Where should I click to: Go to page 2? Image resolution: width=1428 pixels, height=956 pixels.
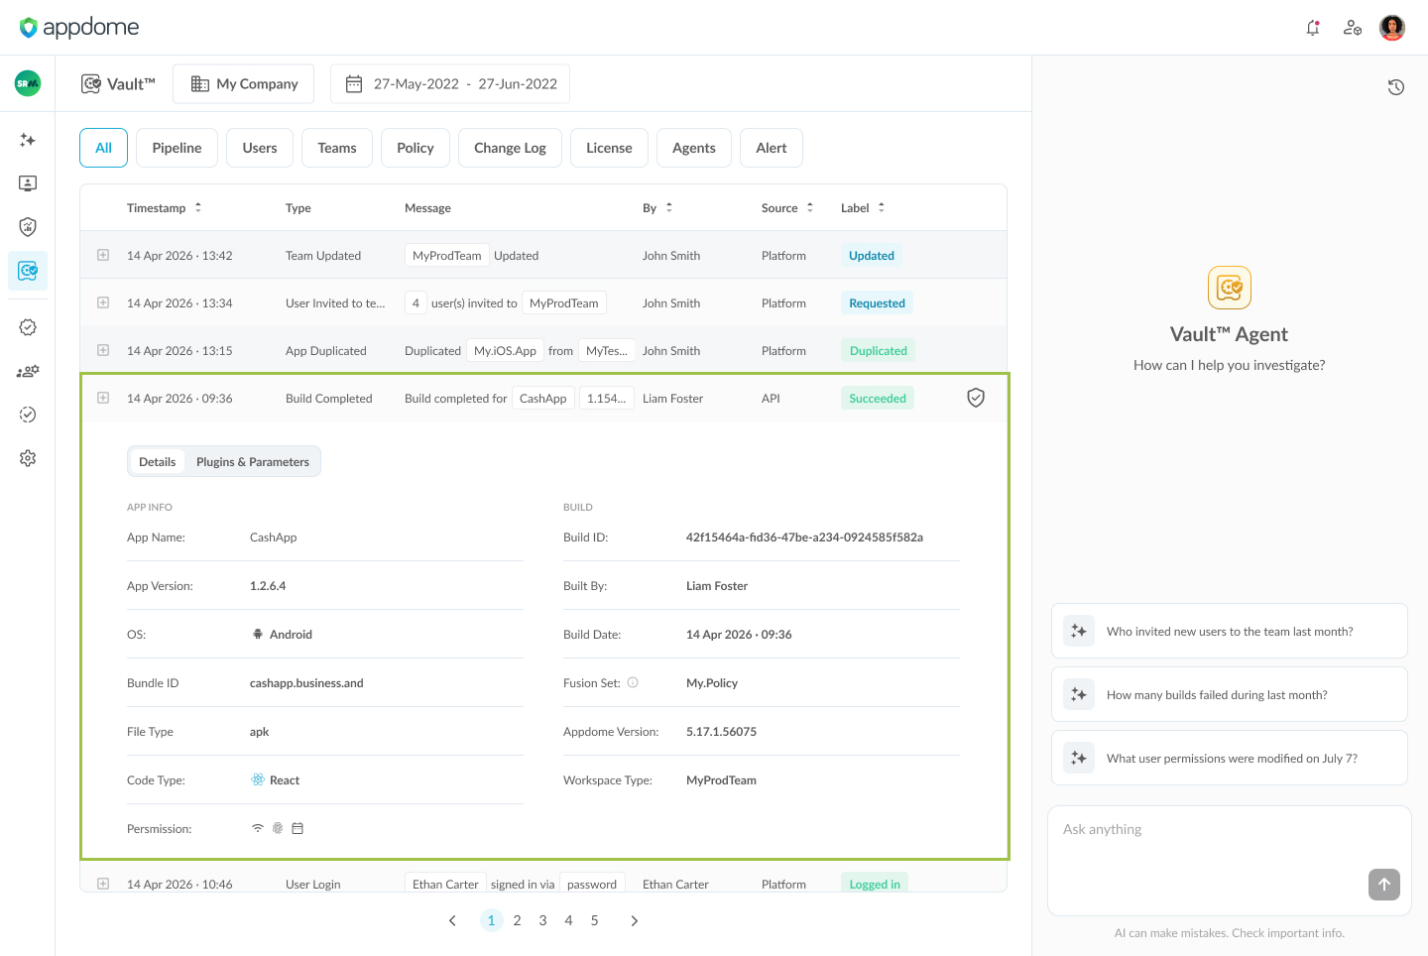coord(517,920)
